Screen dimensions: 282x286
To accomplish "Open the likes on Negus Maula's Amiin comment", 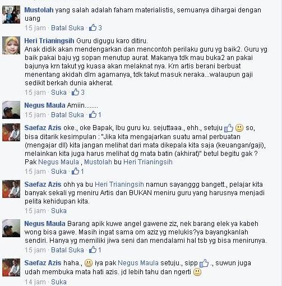I will point(95,115).
